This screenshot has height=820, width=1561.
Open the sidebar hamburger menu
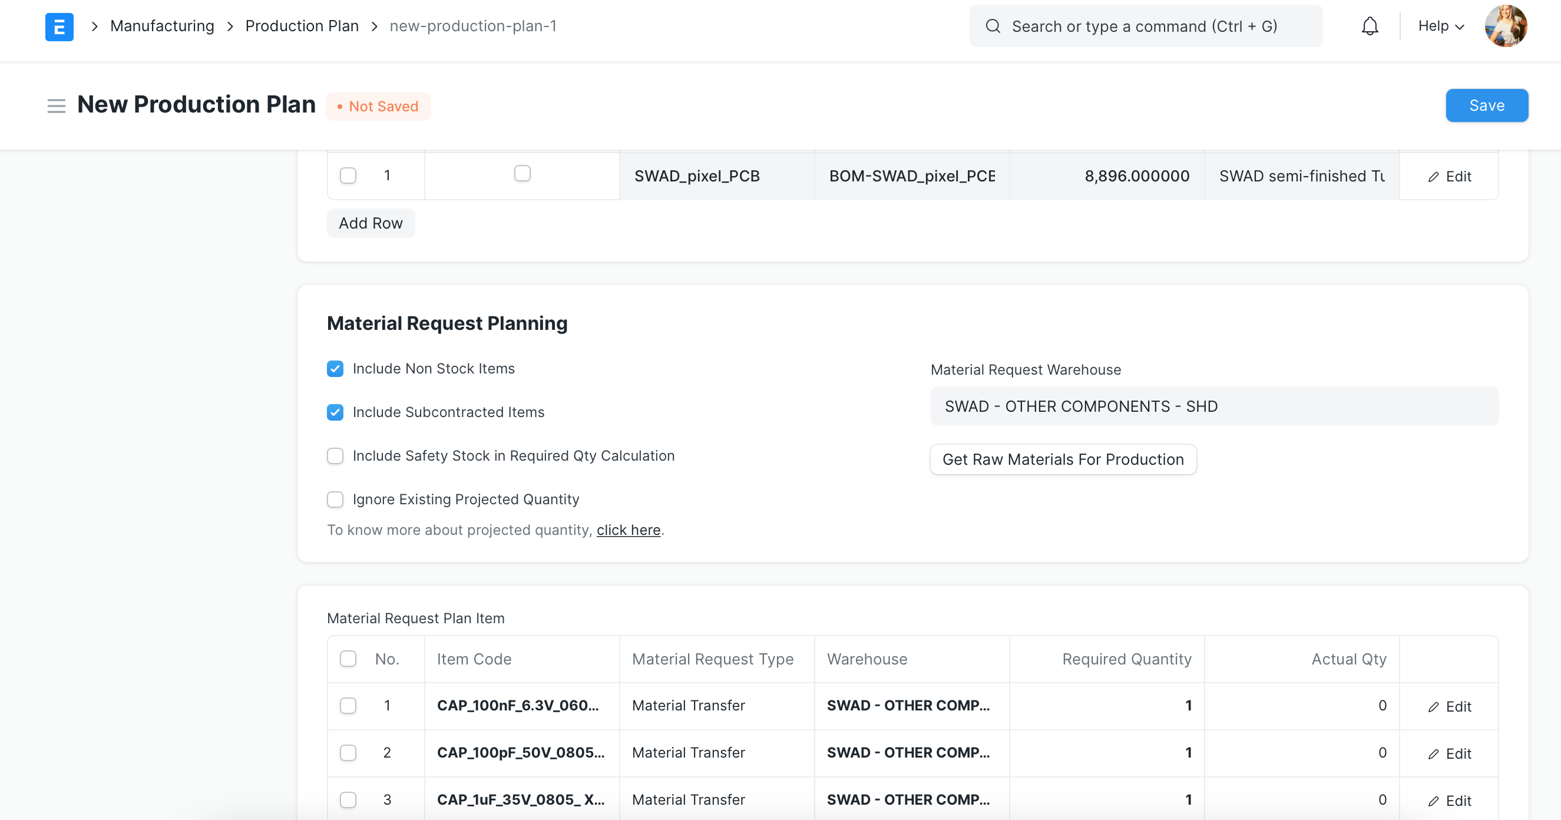pyautogui.click(x=56, y=105)
